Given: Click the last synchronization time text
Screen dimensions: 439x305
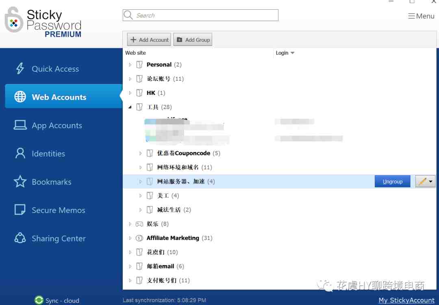Looking at the screenshot, I should click(x=164, y=300).
